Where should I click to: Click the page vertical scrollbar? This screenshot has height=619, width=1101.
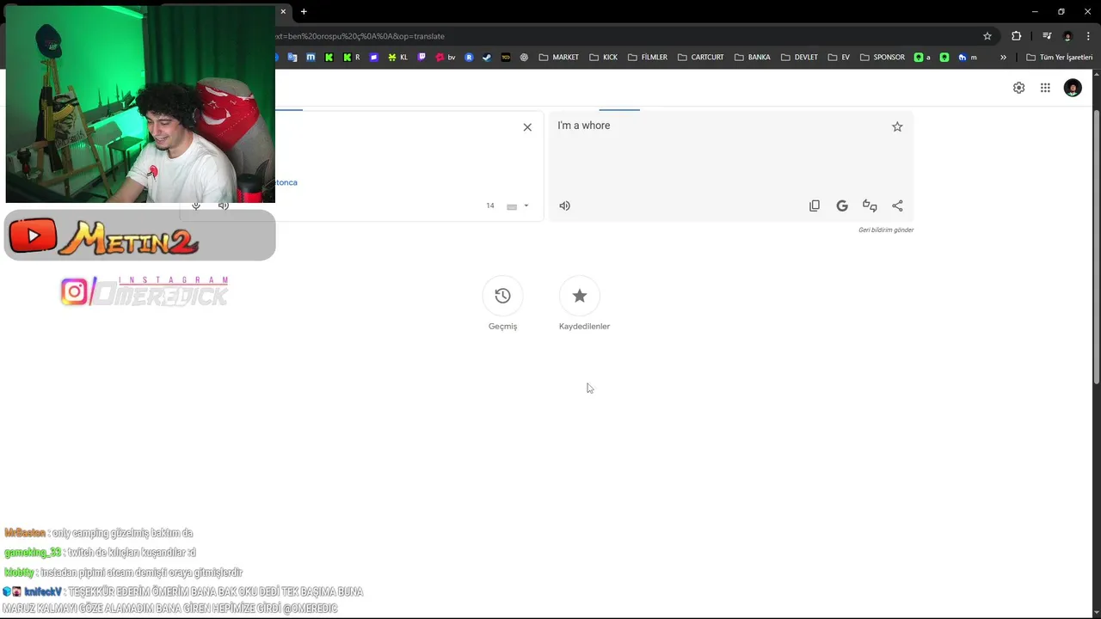(x=1096, y=248)
